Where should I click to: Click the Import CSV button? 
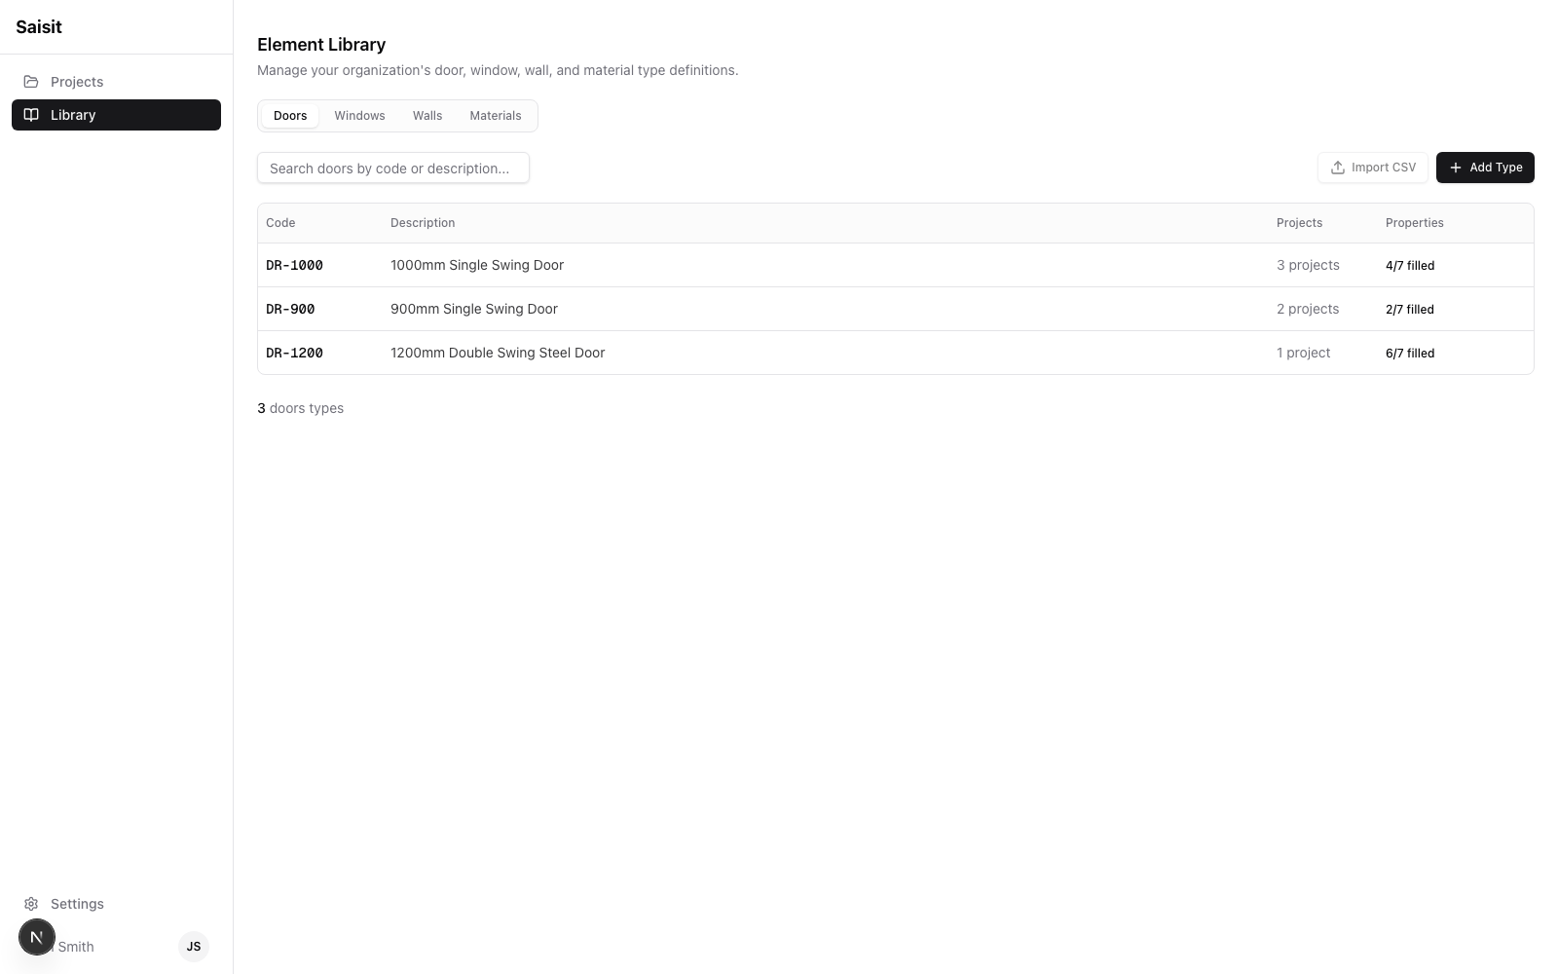pos(1373,168)
